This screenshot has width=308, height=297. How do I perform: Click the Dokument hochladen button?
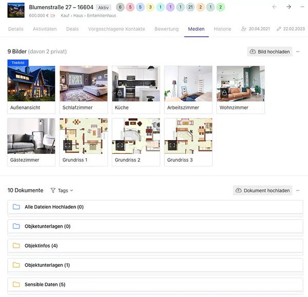coord(262,191)
